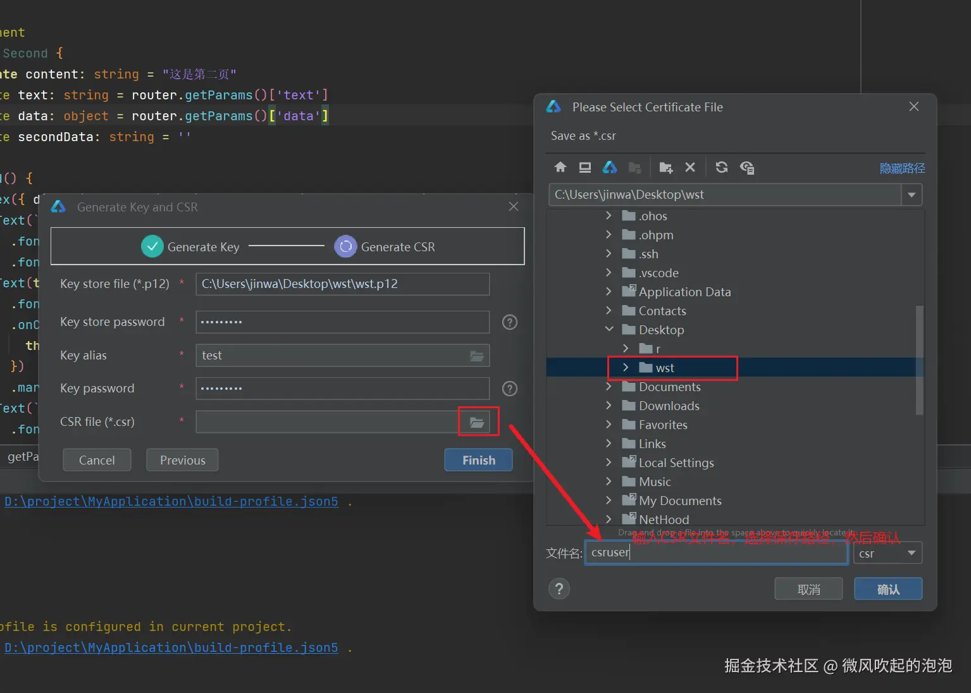This screenshot has height=693, width=971.
Task: Show help for Key password
Action: (x=510, y=389)
